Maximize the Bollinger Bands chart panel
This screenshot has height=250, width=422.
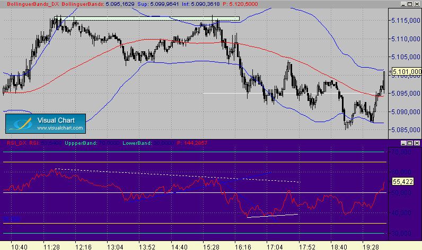tap(410, 4)
